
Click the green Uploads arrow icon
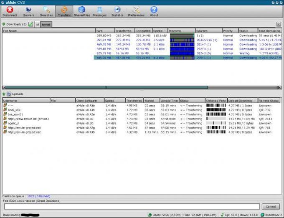tap(4, 94)
